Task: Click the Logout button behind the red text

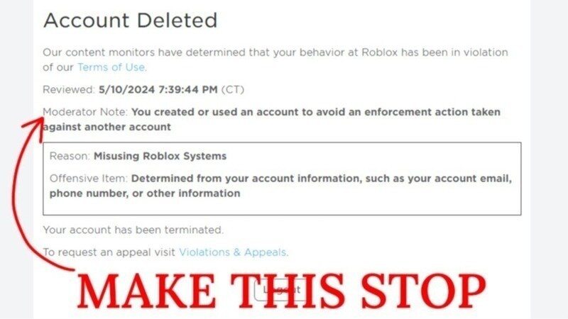Action: (x=282, y=289)
